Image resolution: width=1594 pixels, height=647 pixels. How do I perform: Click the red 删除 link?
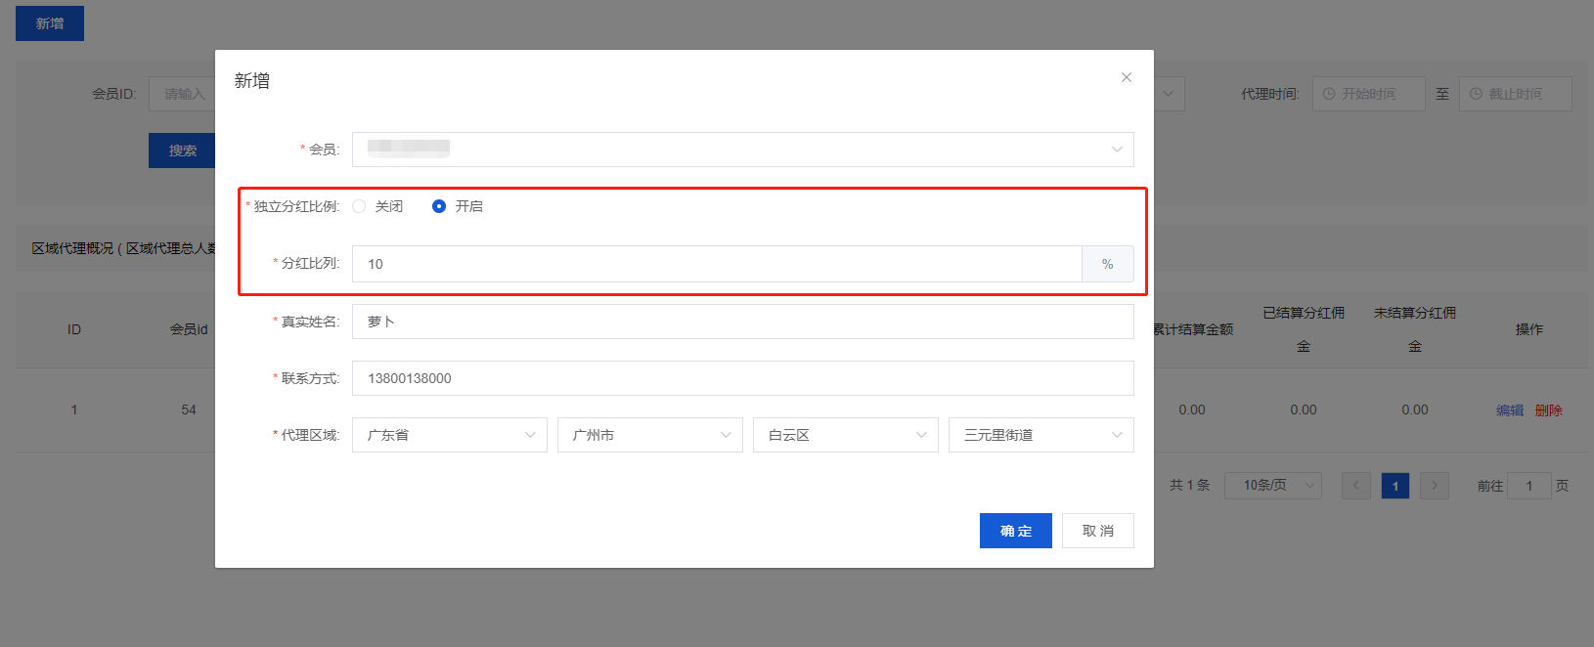pos(1548,410)
